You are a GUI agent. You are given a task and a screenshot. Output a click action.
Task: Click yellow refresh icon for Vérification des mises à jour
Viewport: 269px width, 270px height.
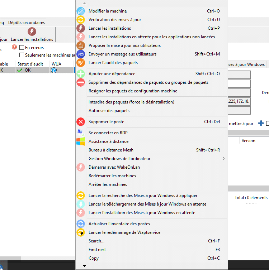coord(81,20)
